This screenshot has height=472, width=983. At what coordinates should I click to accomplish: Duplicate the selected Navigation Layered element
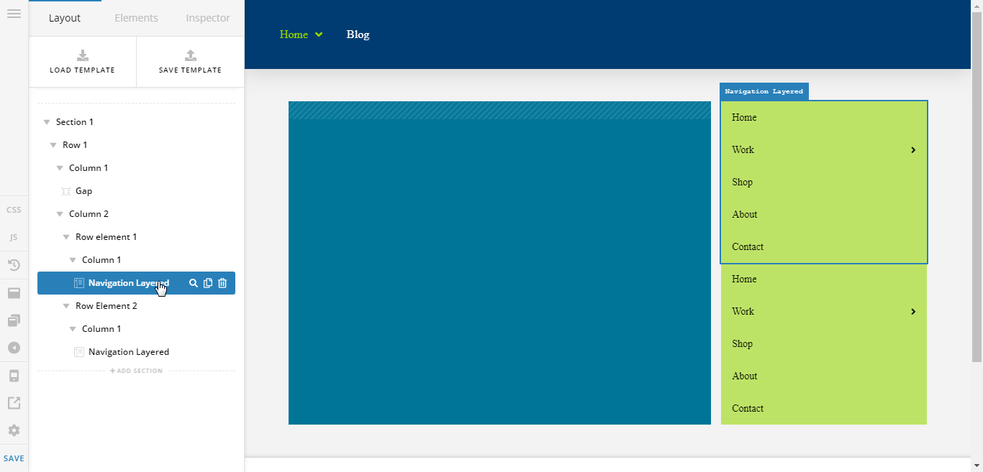point(208,283)
